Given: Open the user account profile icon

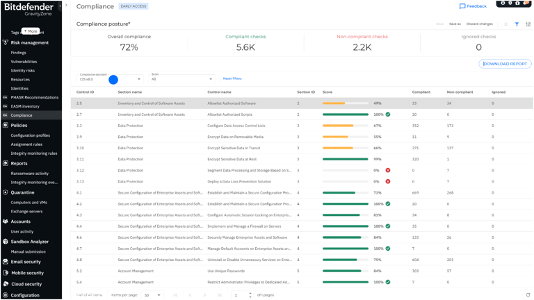Looking at the screenshot, I should 503,3.
